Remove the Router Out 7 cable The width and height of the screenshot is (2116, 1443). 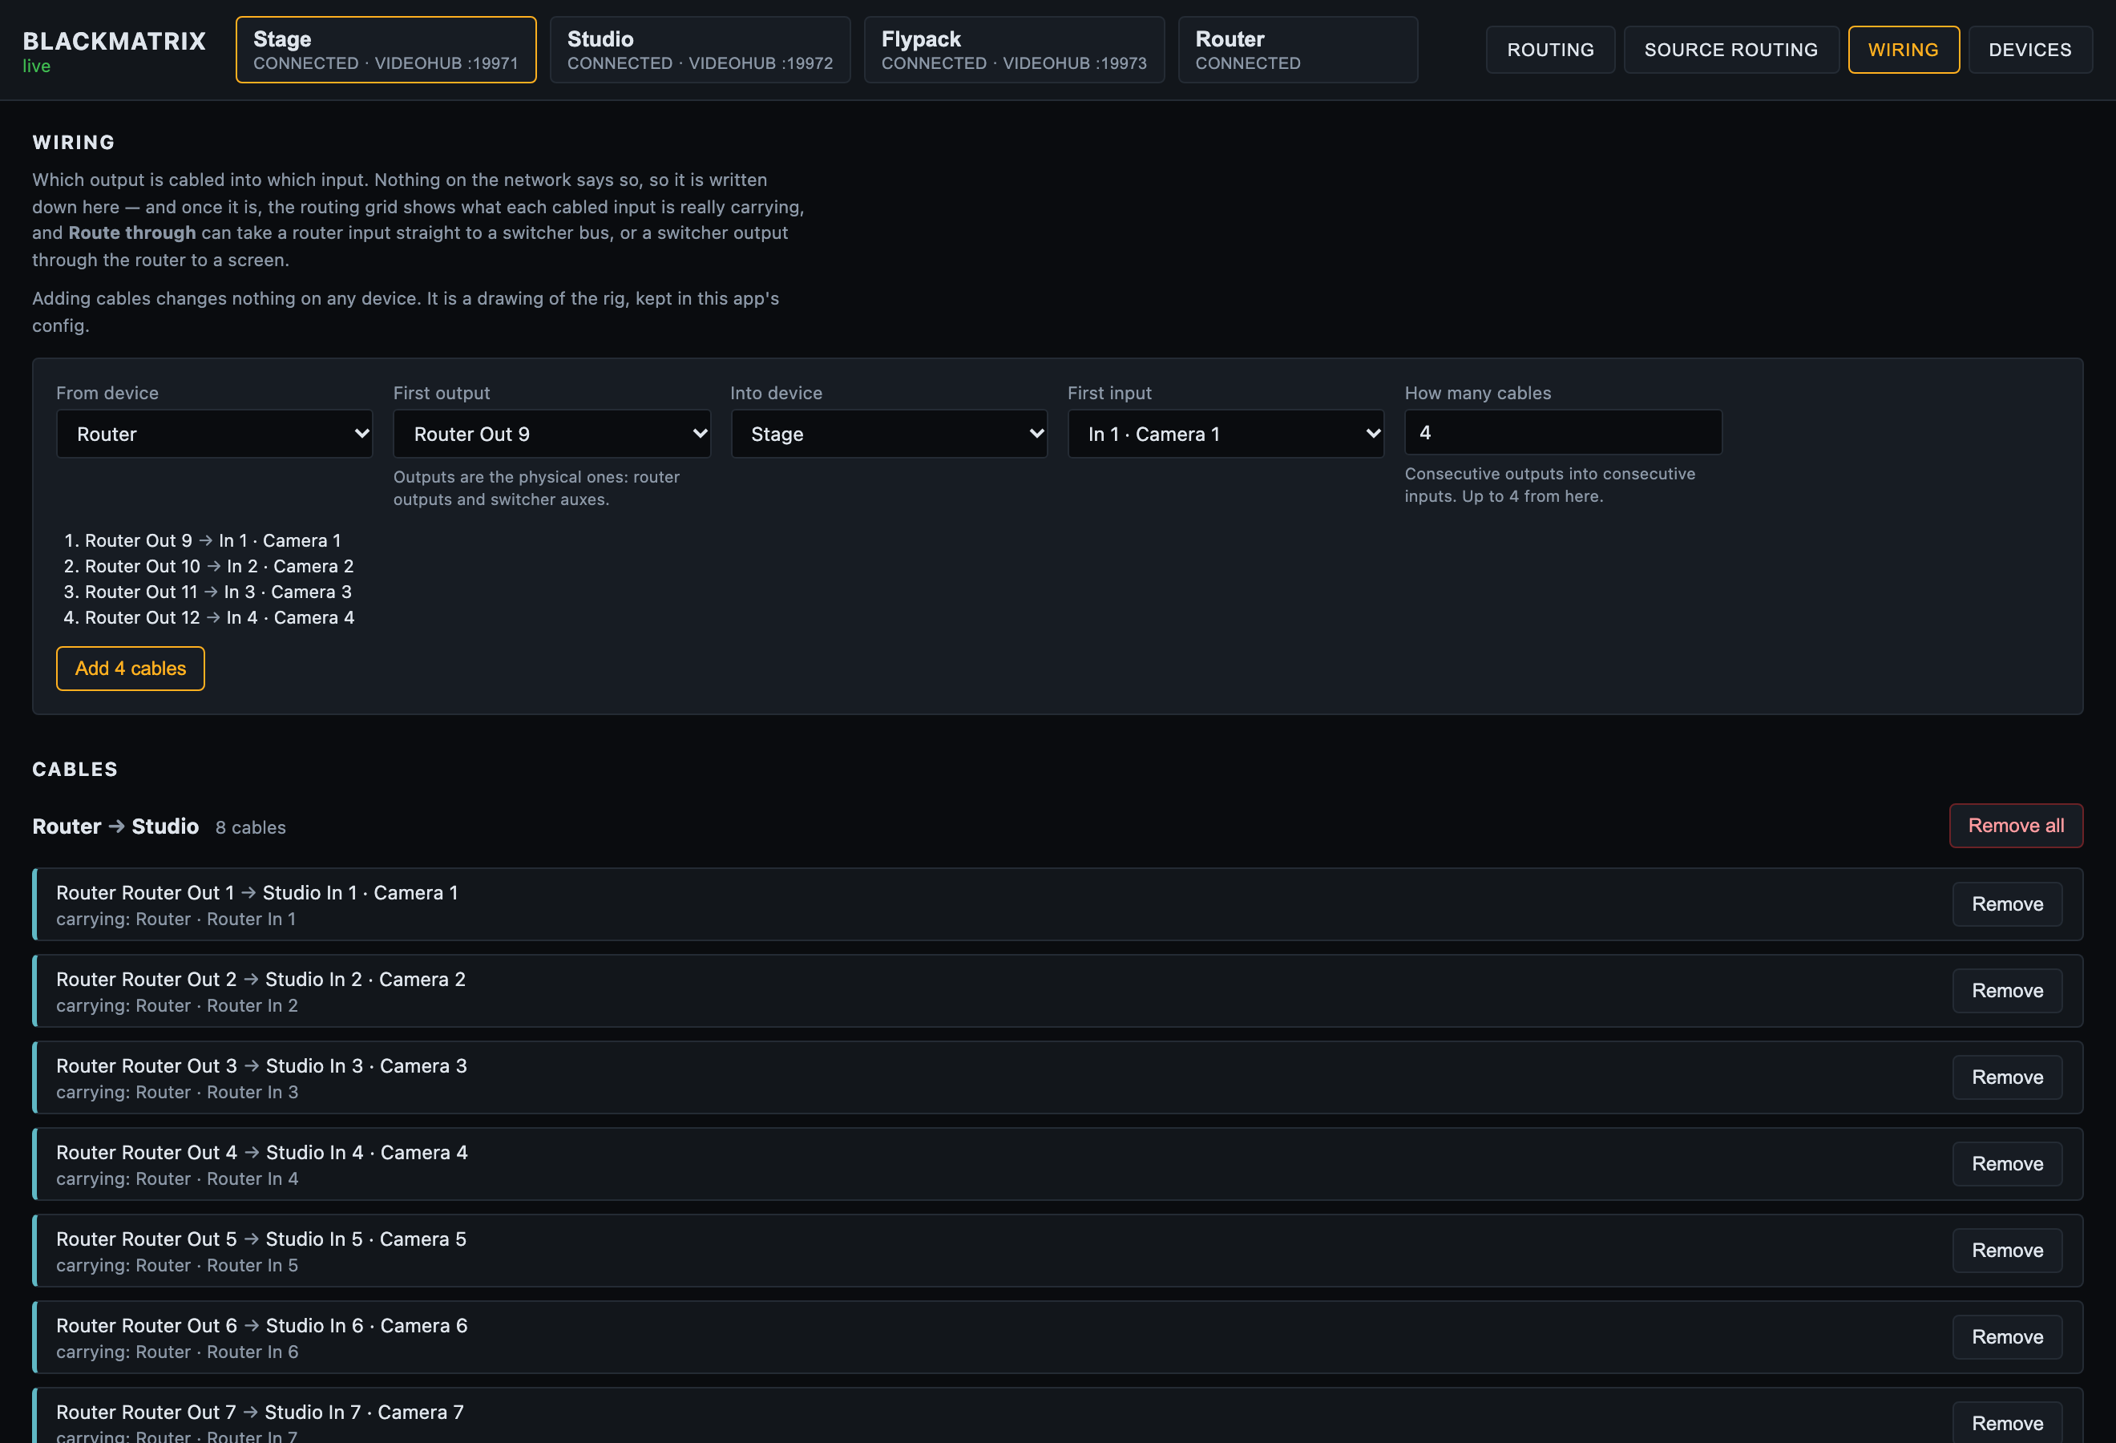click(x=2007, y=1422)
